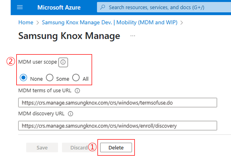231x159 pixels.
Task: Go to Home breadcrumb
Action: pos(26,22)
